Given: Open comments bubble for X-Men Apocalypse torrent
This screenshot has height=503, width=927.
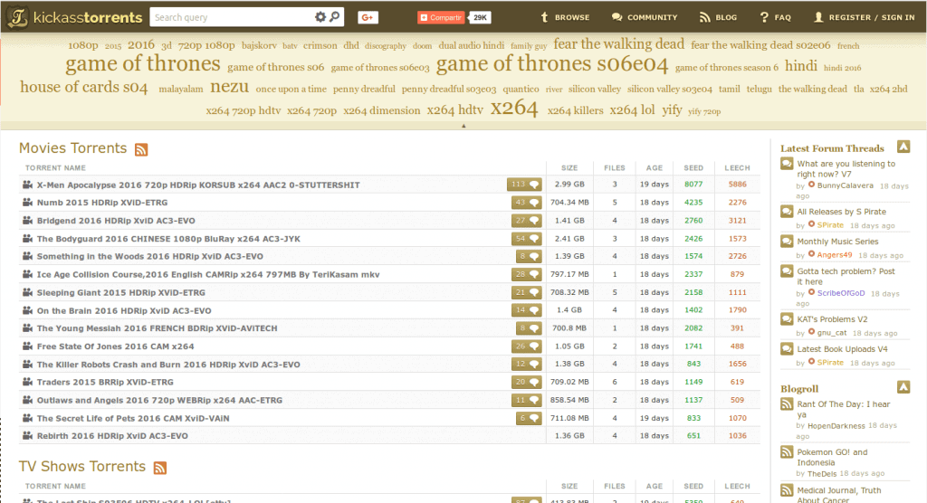Looking at the screenshot, I should [x=524, y=185].
